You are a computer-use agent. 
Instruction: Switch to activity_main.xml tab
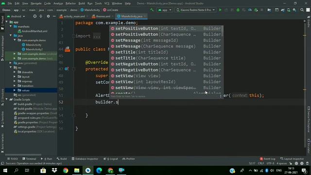click(x=74, y=16)
